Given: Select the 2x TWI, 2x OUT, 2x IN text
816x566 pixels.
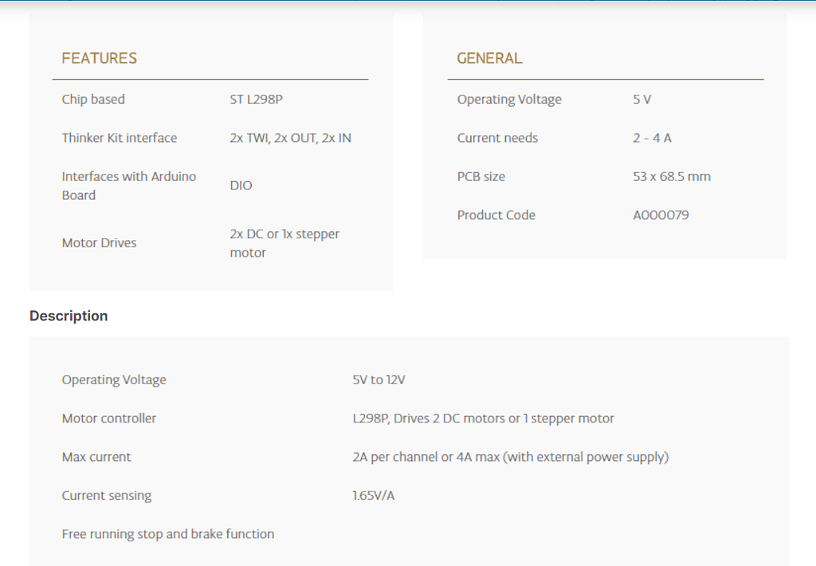Looking at the screenshot, I should [290, 138].
